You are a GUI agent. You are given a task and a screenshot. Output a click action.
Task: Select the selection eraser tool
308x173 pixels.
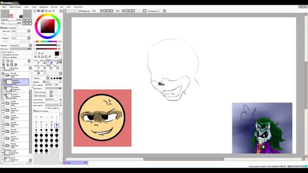56,67
